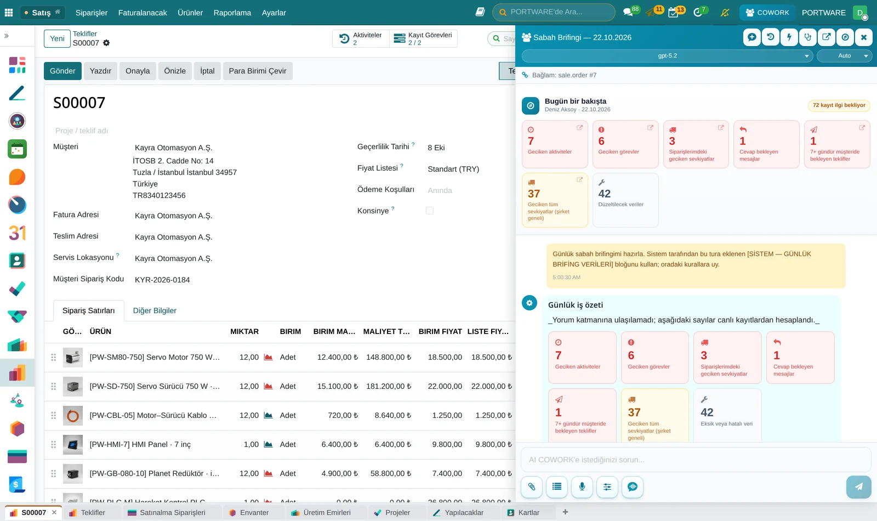The width and height of the screenshot is (877, 521).
Task: Send the message with paper plane button
Action: (858, 486)
